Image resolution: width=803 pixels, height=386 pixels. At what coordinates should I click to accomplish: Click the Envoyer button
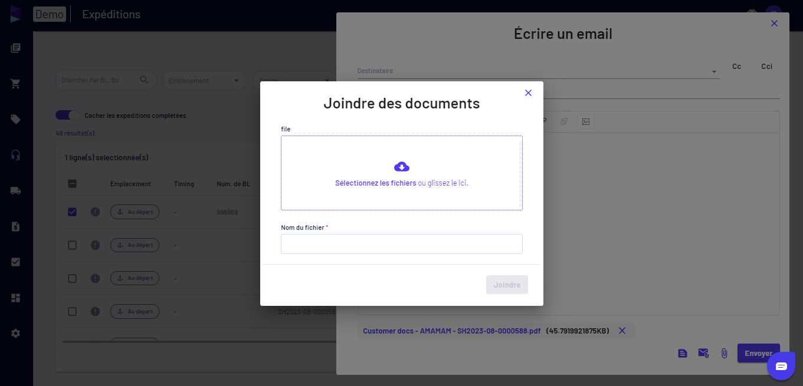tap(758, 353)
